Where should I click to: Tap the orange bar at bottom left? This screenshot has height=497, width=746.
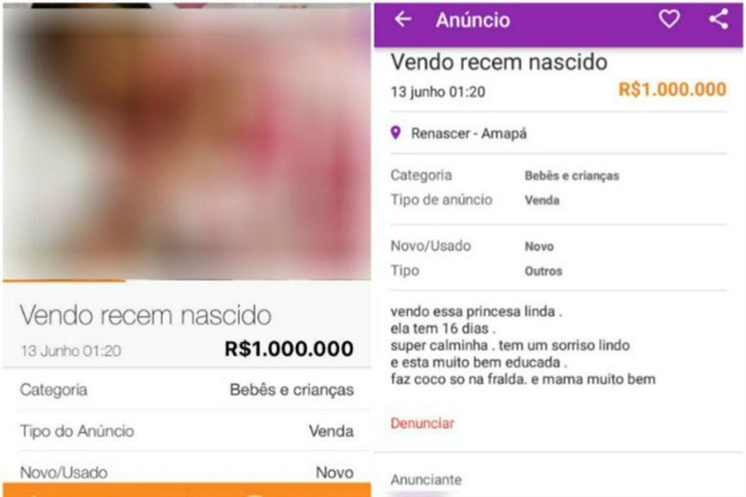(186, 490)
